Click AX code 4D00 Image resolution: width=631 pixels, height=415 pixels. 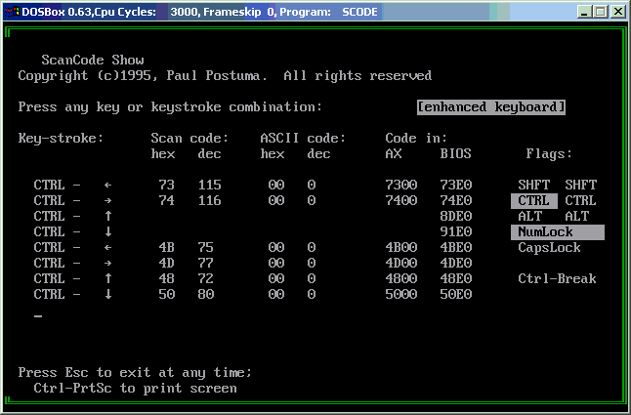(x=401, y=263)
